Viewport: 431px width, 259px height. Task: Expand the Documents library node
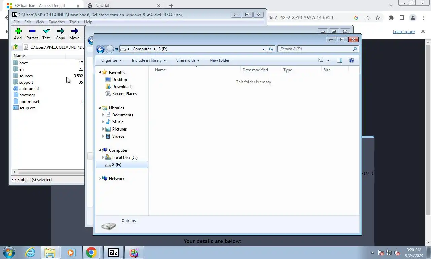[x=103, y=115]
